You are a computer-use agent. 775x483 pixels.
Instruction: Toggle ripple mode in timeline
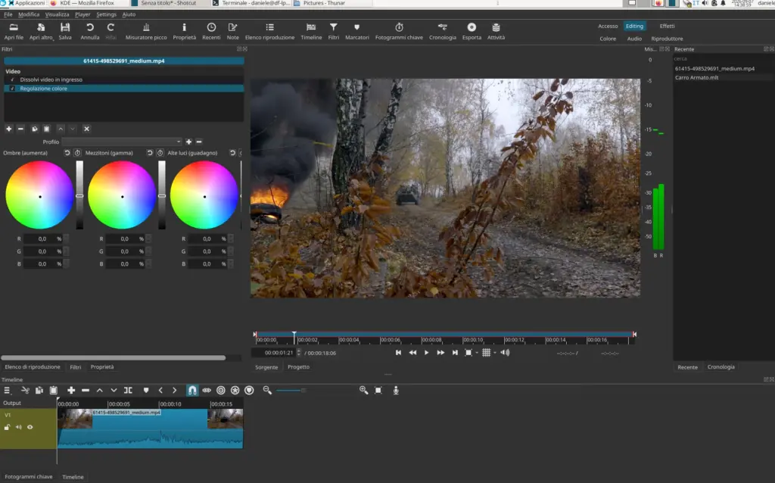tap(221, 390)
